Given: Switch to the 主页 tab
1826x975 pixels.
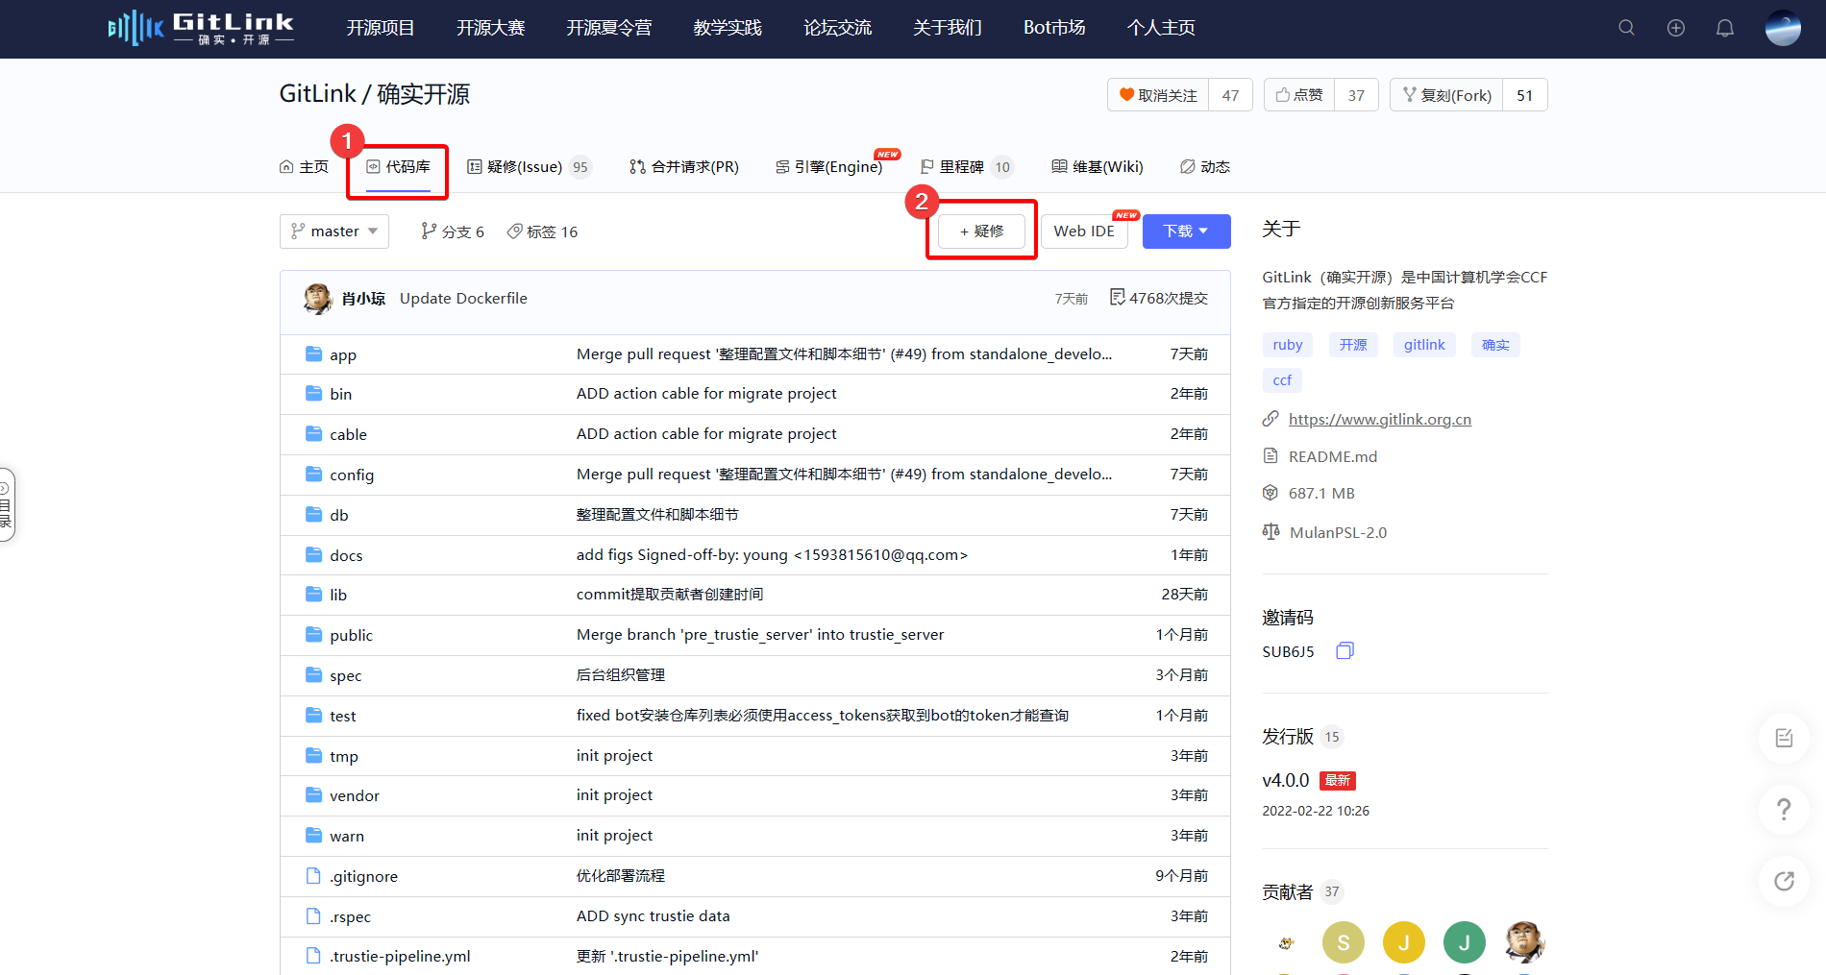Looking at the screenshot, I should [304, 167].
